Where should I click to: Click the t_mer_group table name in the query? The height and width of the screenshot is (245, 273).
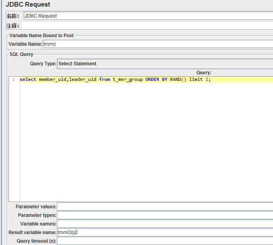point(128,80)
